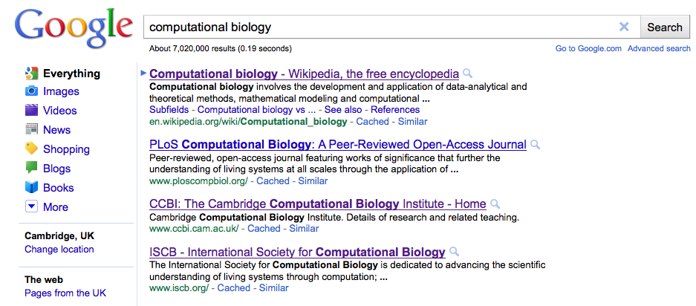Preview the Wikipedia result with magnifier icon

click(467, 74)
